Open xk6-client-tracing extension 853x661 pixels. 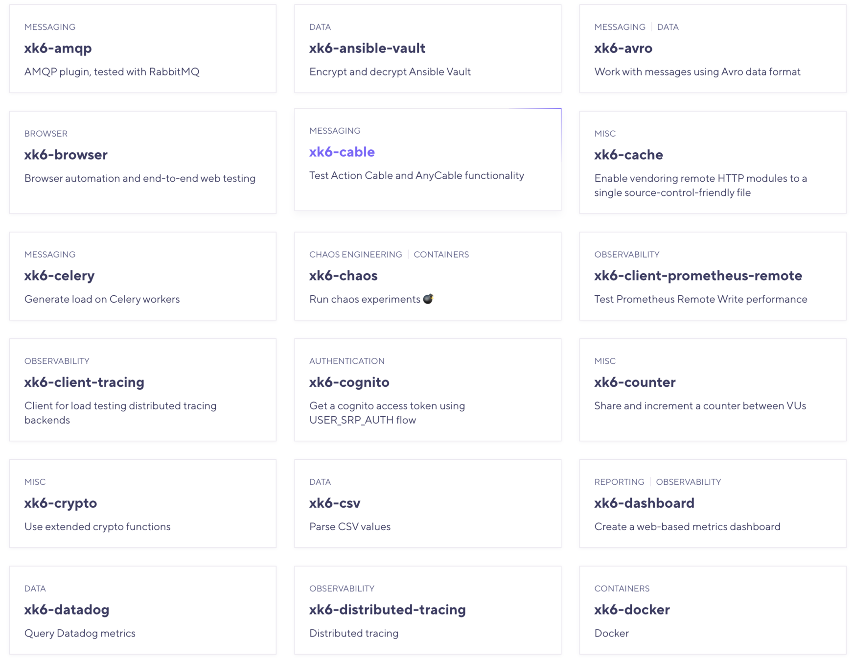point(84,382)
